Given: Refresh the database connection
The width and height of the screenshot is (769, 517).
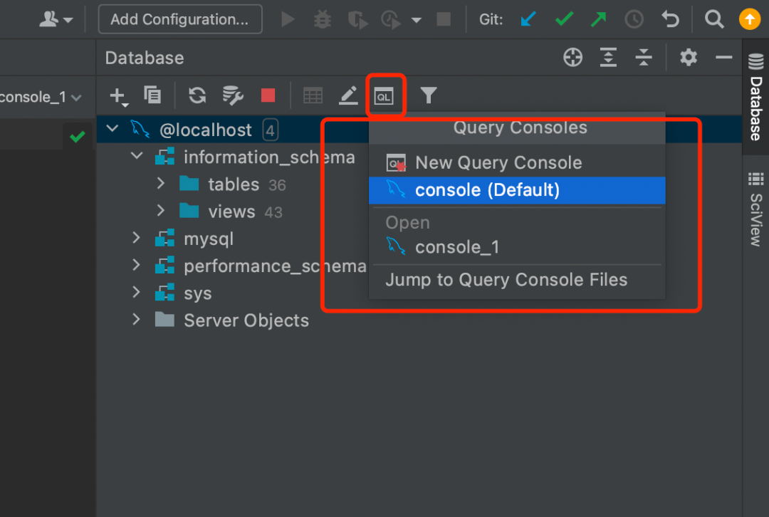Looking at the screenshot, I should 197,95.
